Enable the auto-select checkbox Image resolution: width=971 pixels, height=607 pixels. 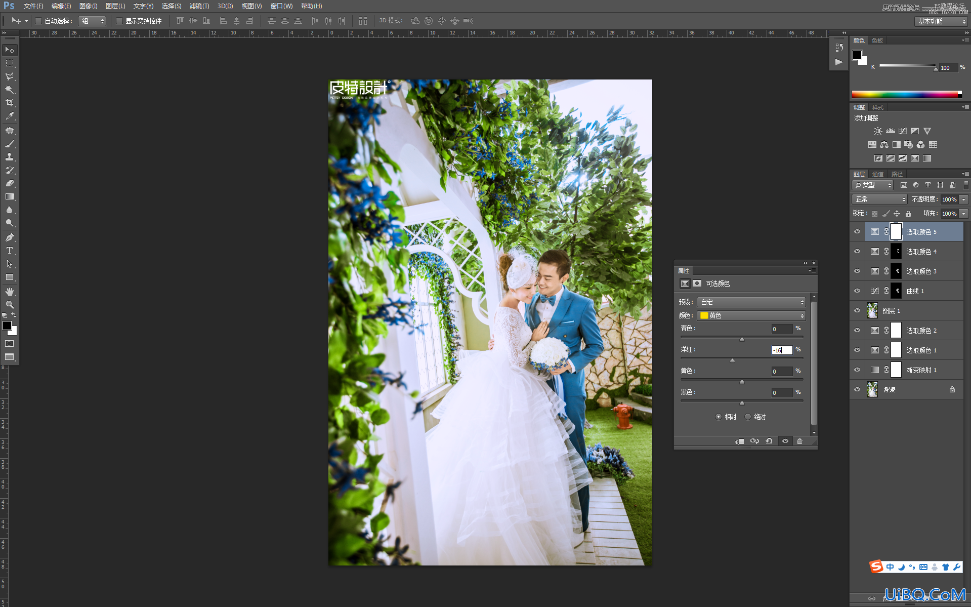(x=38, y=21)
